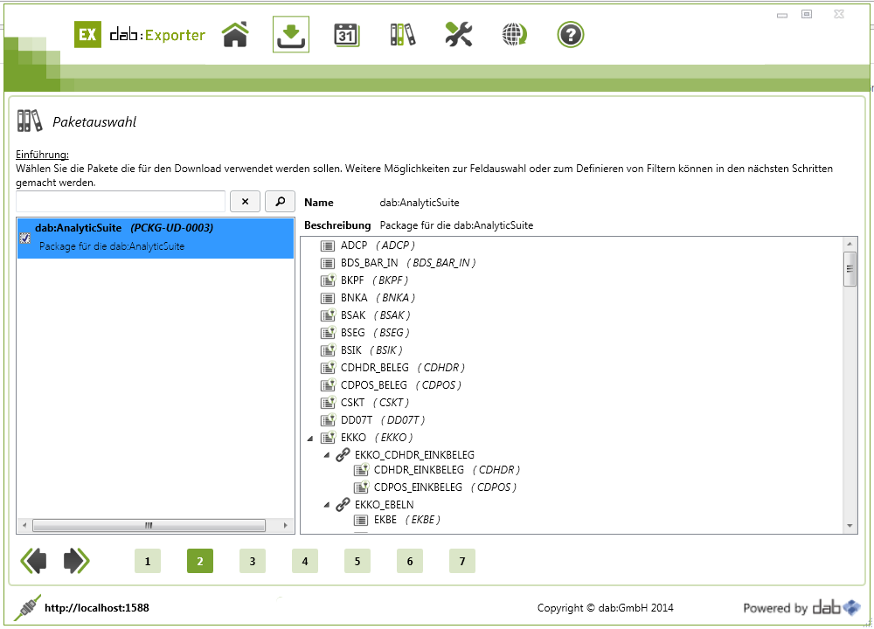
Task: Collapse the EKKO tree node
Action: pos(310,439)
